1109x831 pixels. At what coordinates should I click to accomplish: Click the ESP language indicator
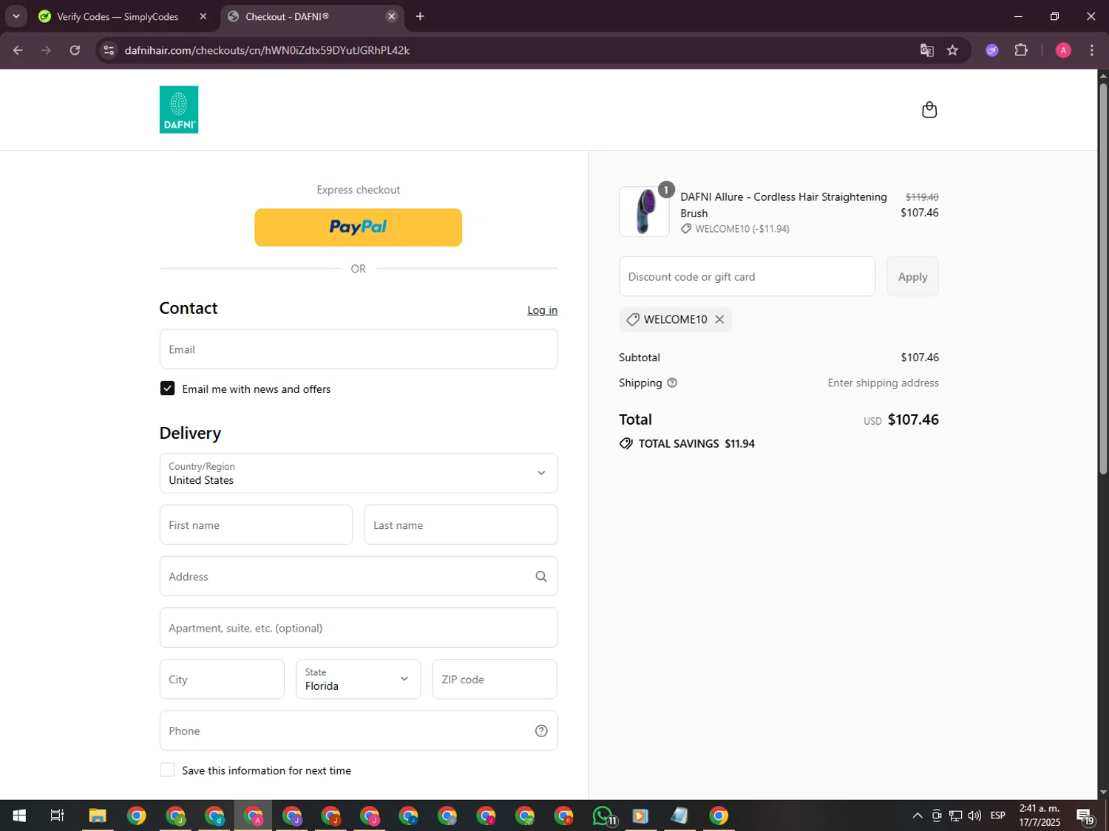998,815
